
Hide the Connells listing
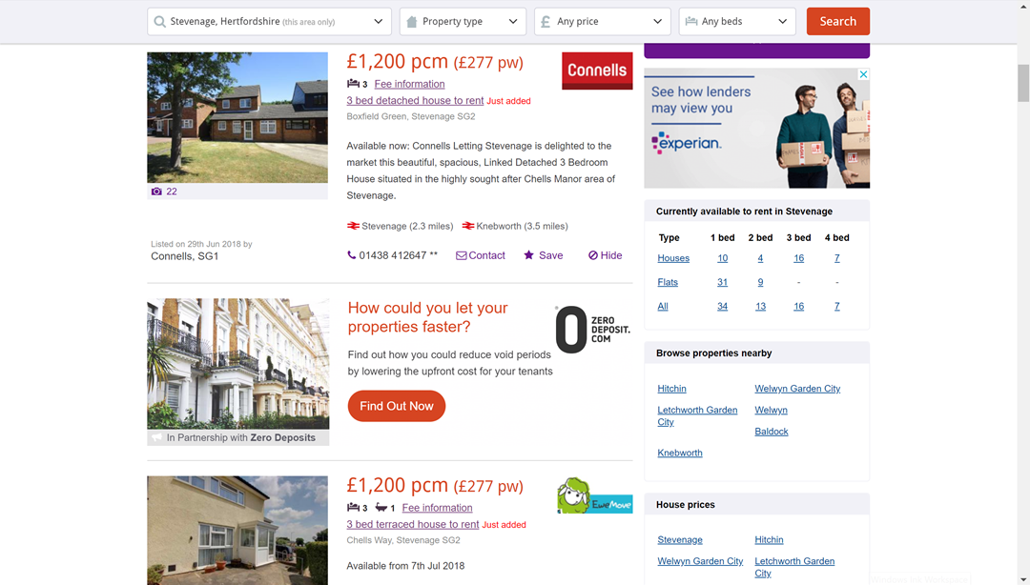click(605, 255)
